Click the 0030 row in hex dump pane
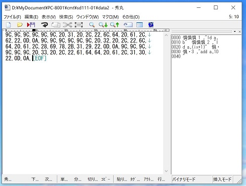The image size is (246, 186). click(195, 52)
